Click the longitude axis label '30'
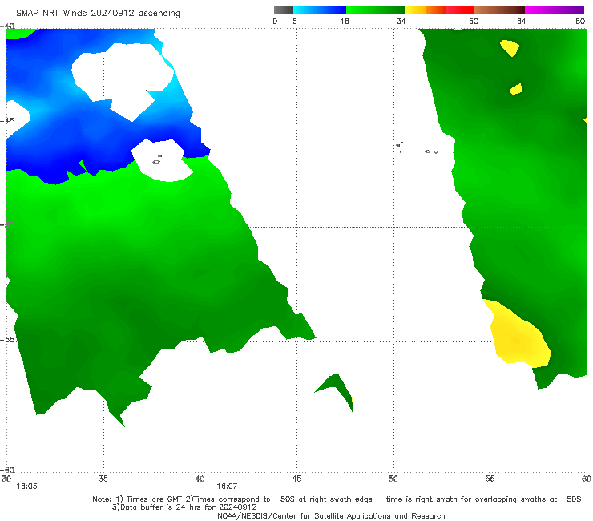Screen dimensions: 593x521 coord(6,479)
